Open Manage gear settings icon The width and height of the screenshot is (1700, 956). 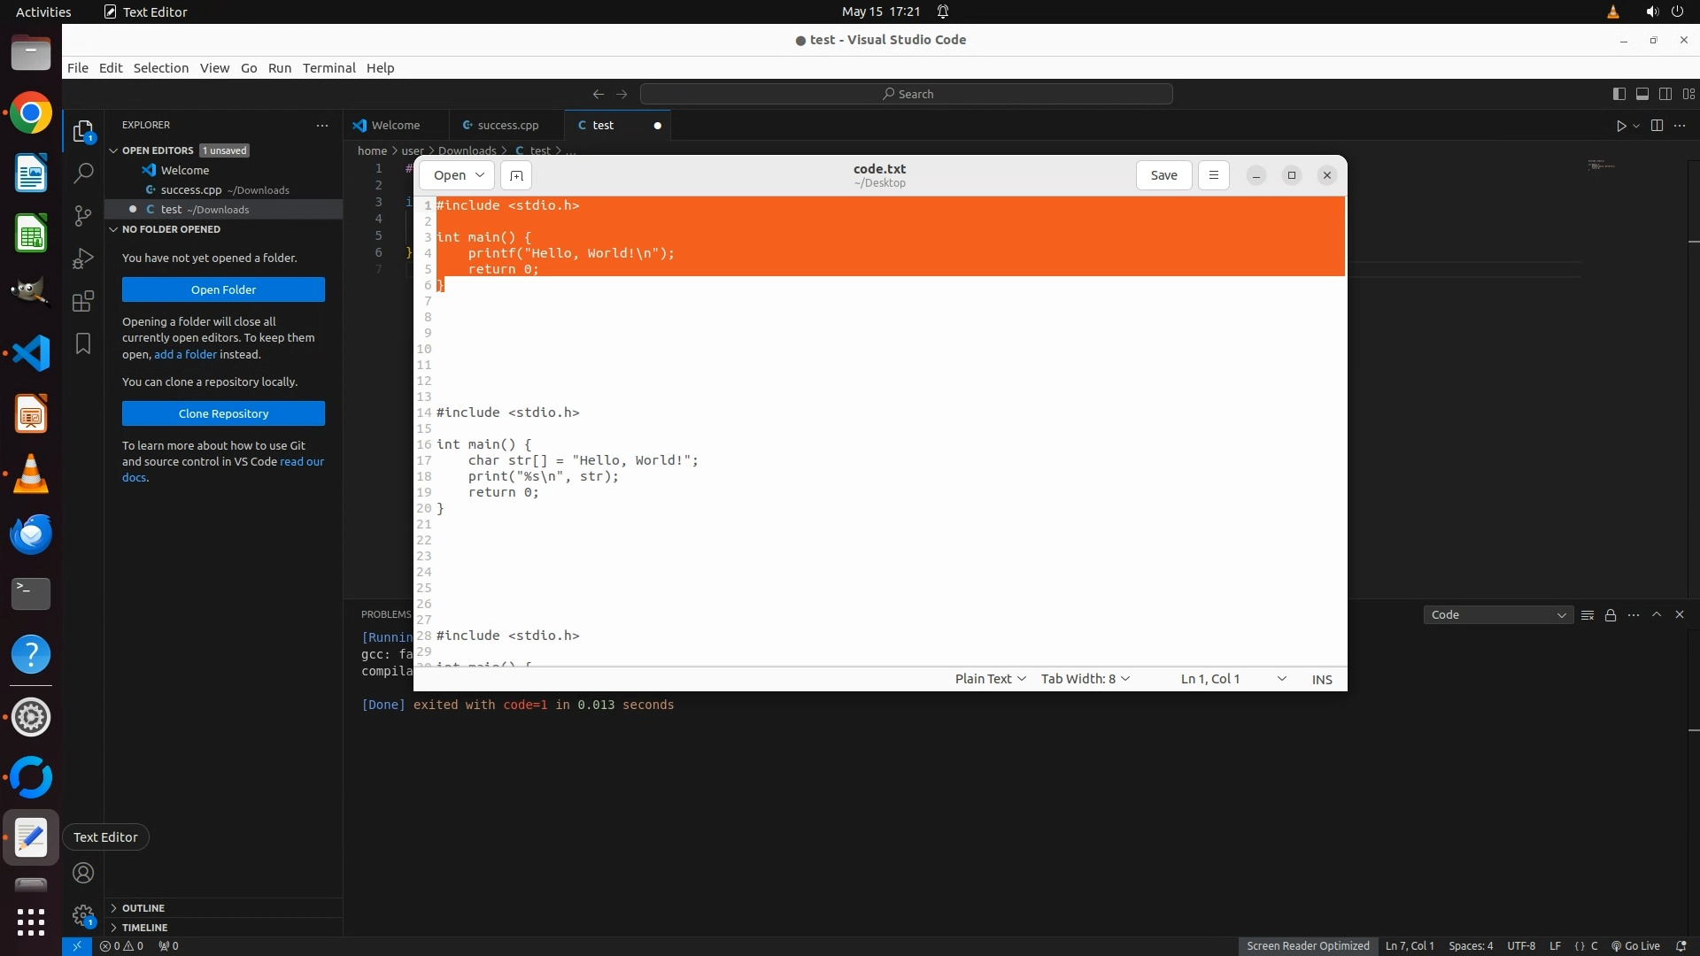[x=82, y=914]
